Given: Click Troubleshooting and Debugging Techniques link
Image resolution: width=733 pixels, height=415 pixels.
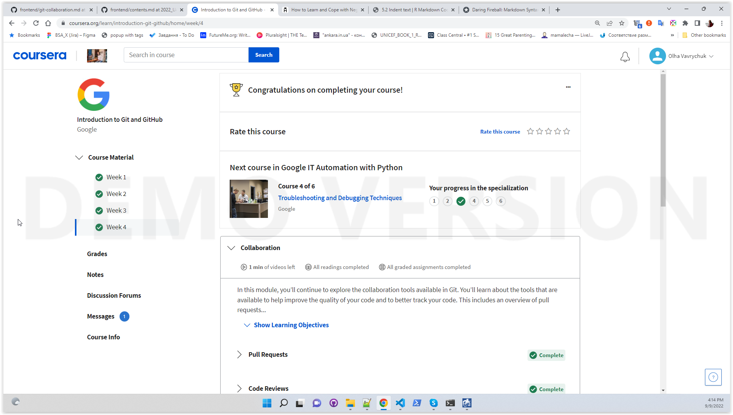Looking at the screenshot, I should (x=340, y=197).
